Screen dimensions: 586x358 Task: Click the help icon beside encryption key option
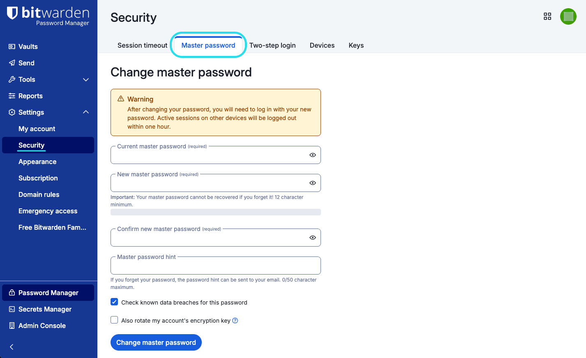click(235, 321)
